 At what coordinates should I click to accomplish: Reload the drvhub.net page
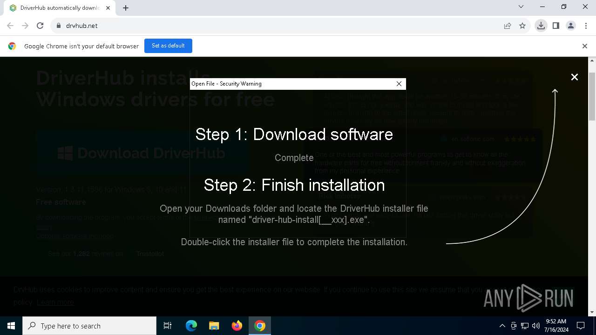40,26
